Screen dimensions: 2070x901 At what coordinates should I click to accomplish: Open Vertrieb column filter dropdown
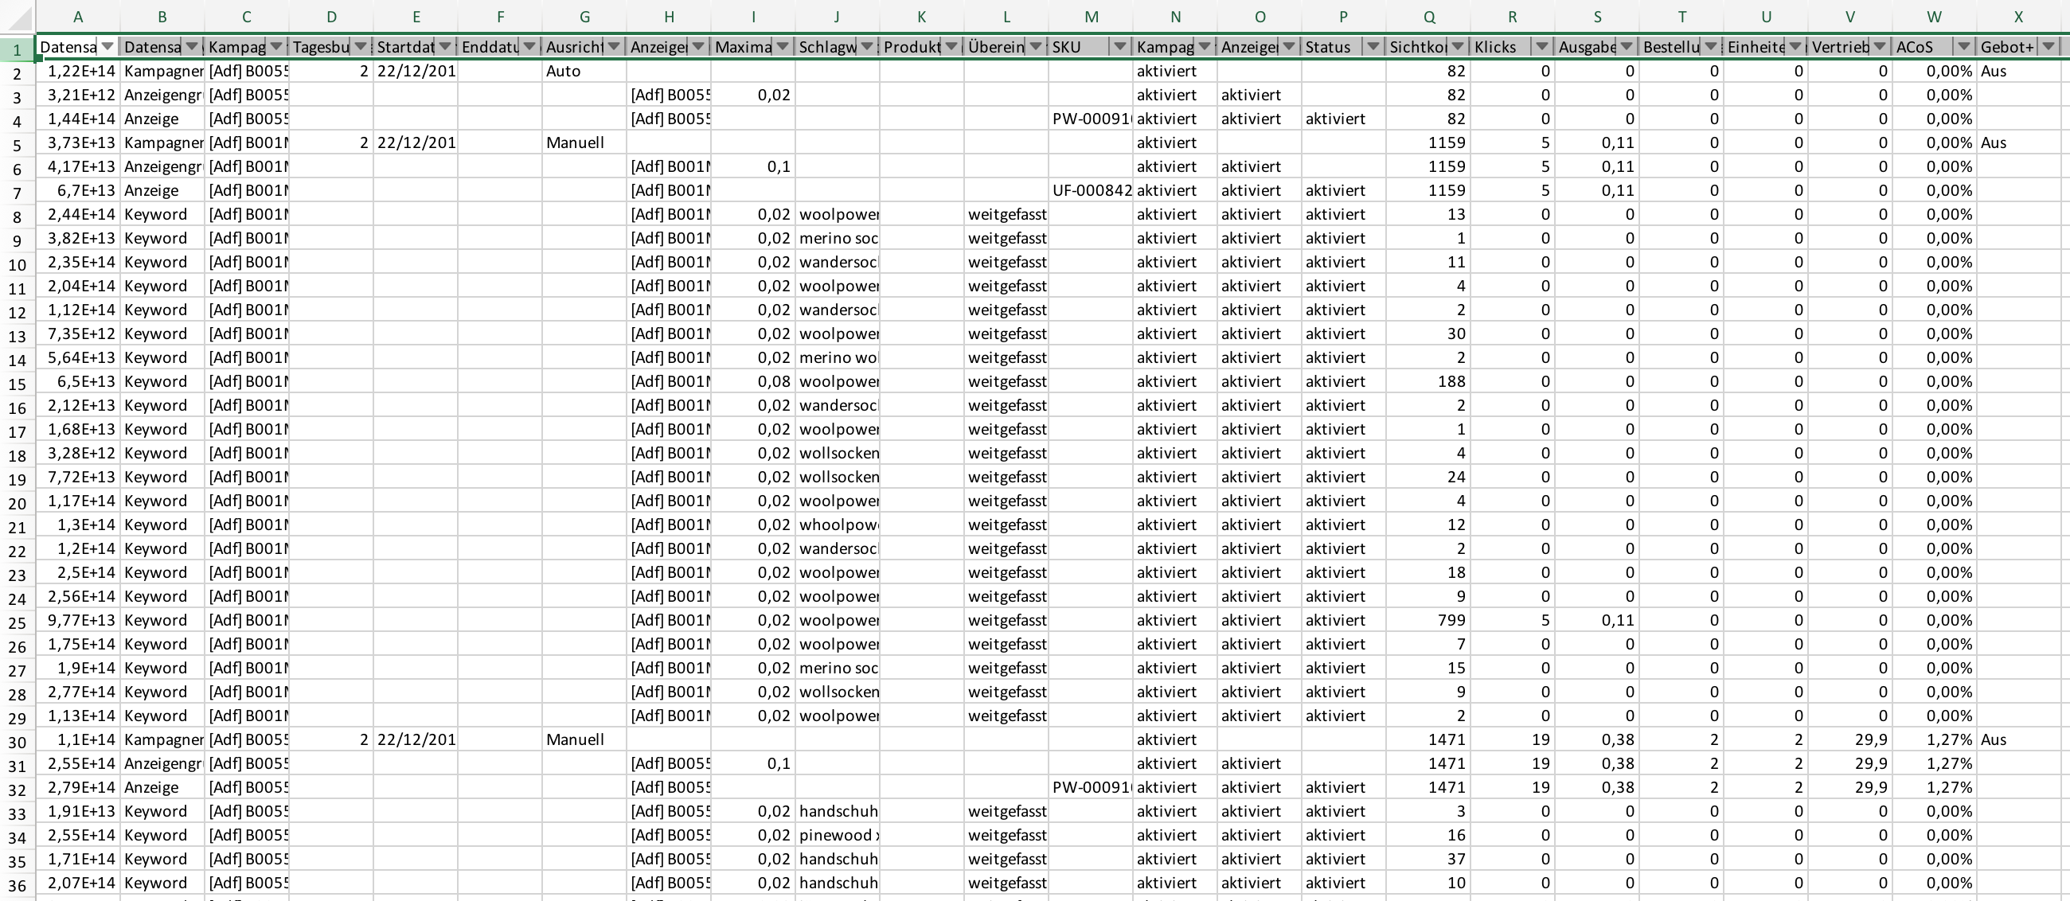[x=1879, y=47]
